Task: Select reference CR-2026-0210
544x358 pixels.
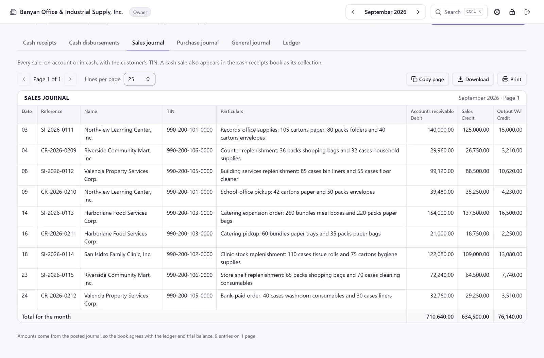Action: 58,192
